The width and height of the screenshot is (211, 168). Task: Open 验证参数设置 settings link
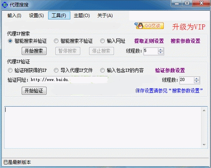[x=170, y=70]
